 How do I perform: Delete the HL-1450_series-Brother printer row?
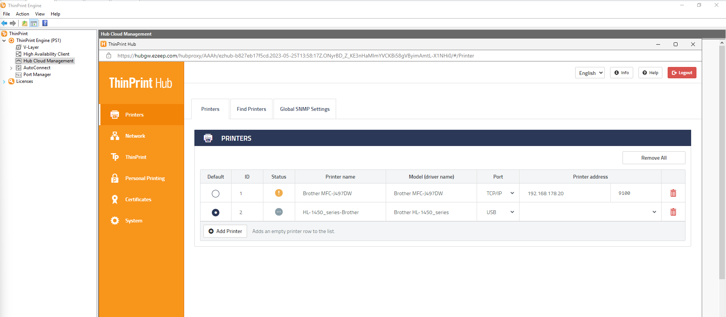click(x=673, y=212)
